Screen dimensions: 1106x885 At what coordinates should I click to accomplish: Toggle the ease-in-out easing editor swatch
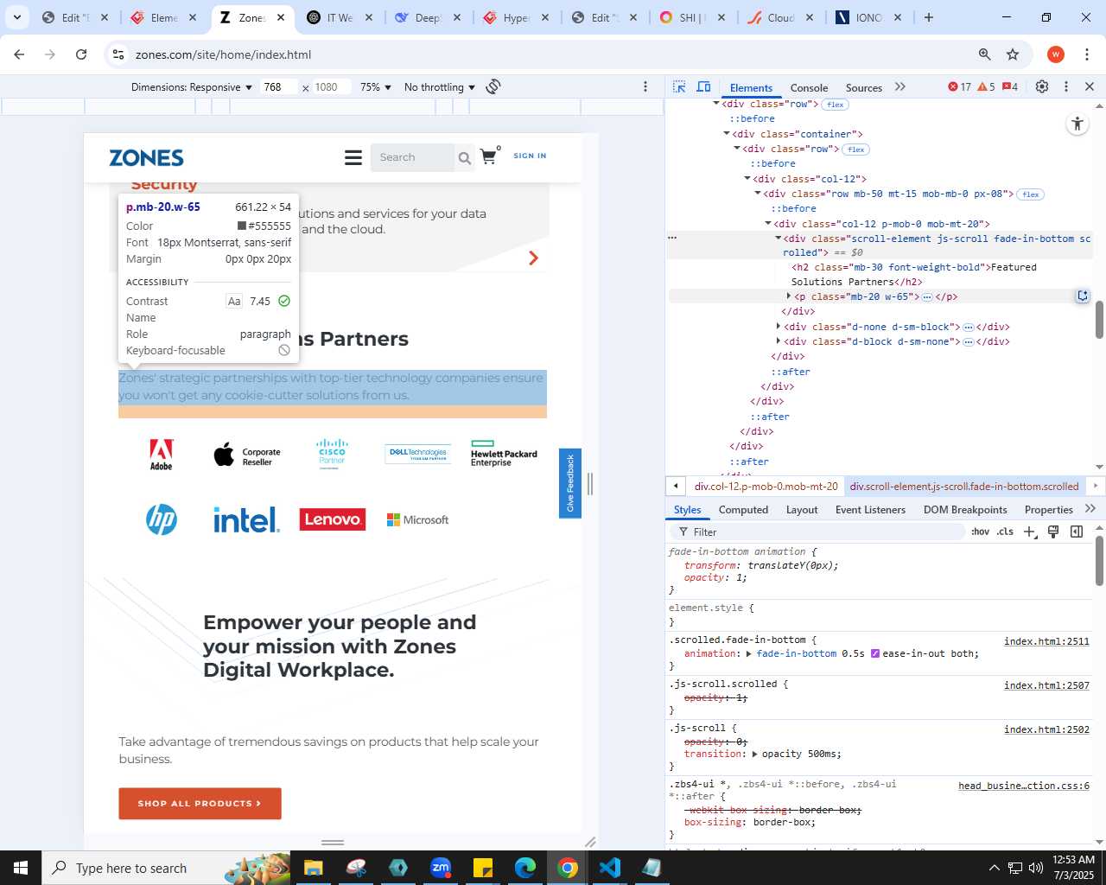point(874,653)
